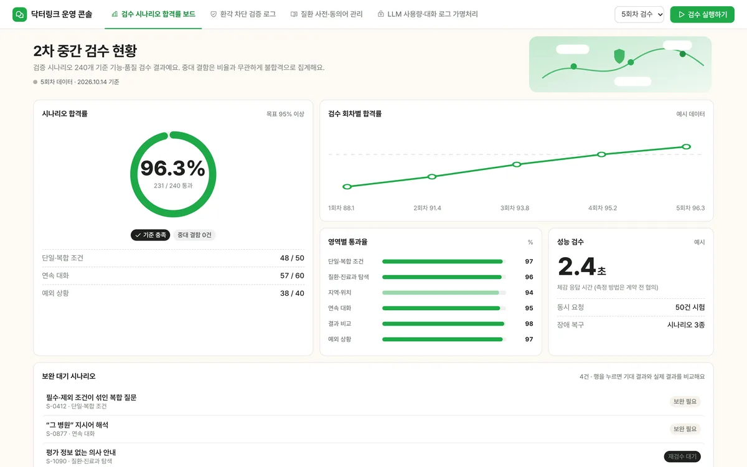The height and width of the screenshot is (467, 747).
Task: Select the 3회차 point on the trend line
Action: click(x=517, y=164)
